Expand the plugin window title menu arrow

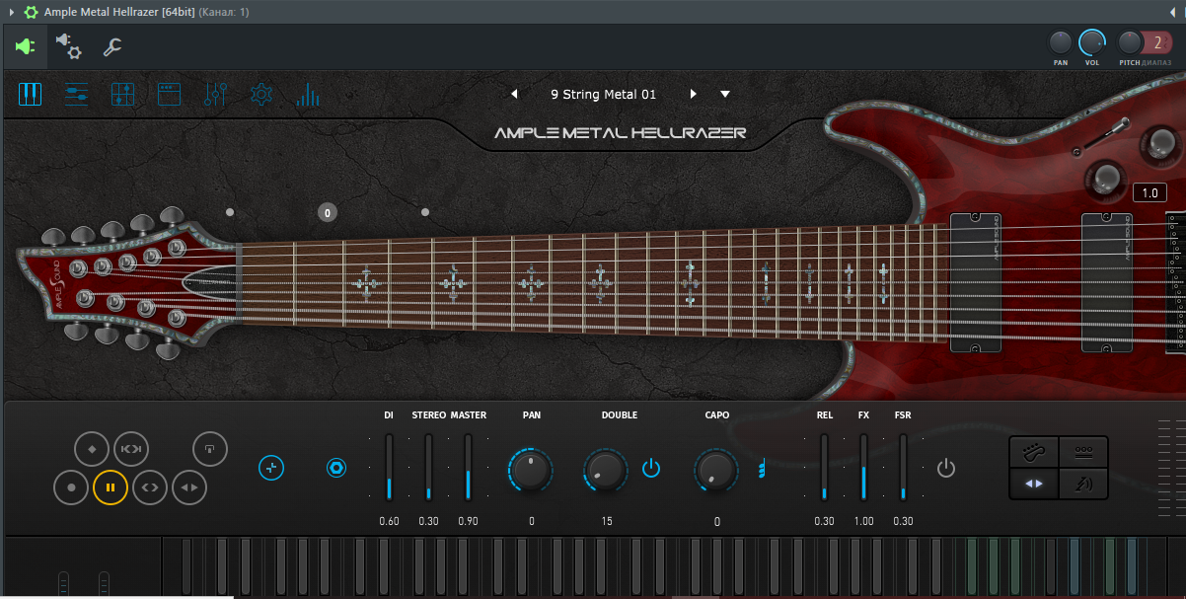(12, 12)
